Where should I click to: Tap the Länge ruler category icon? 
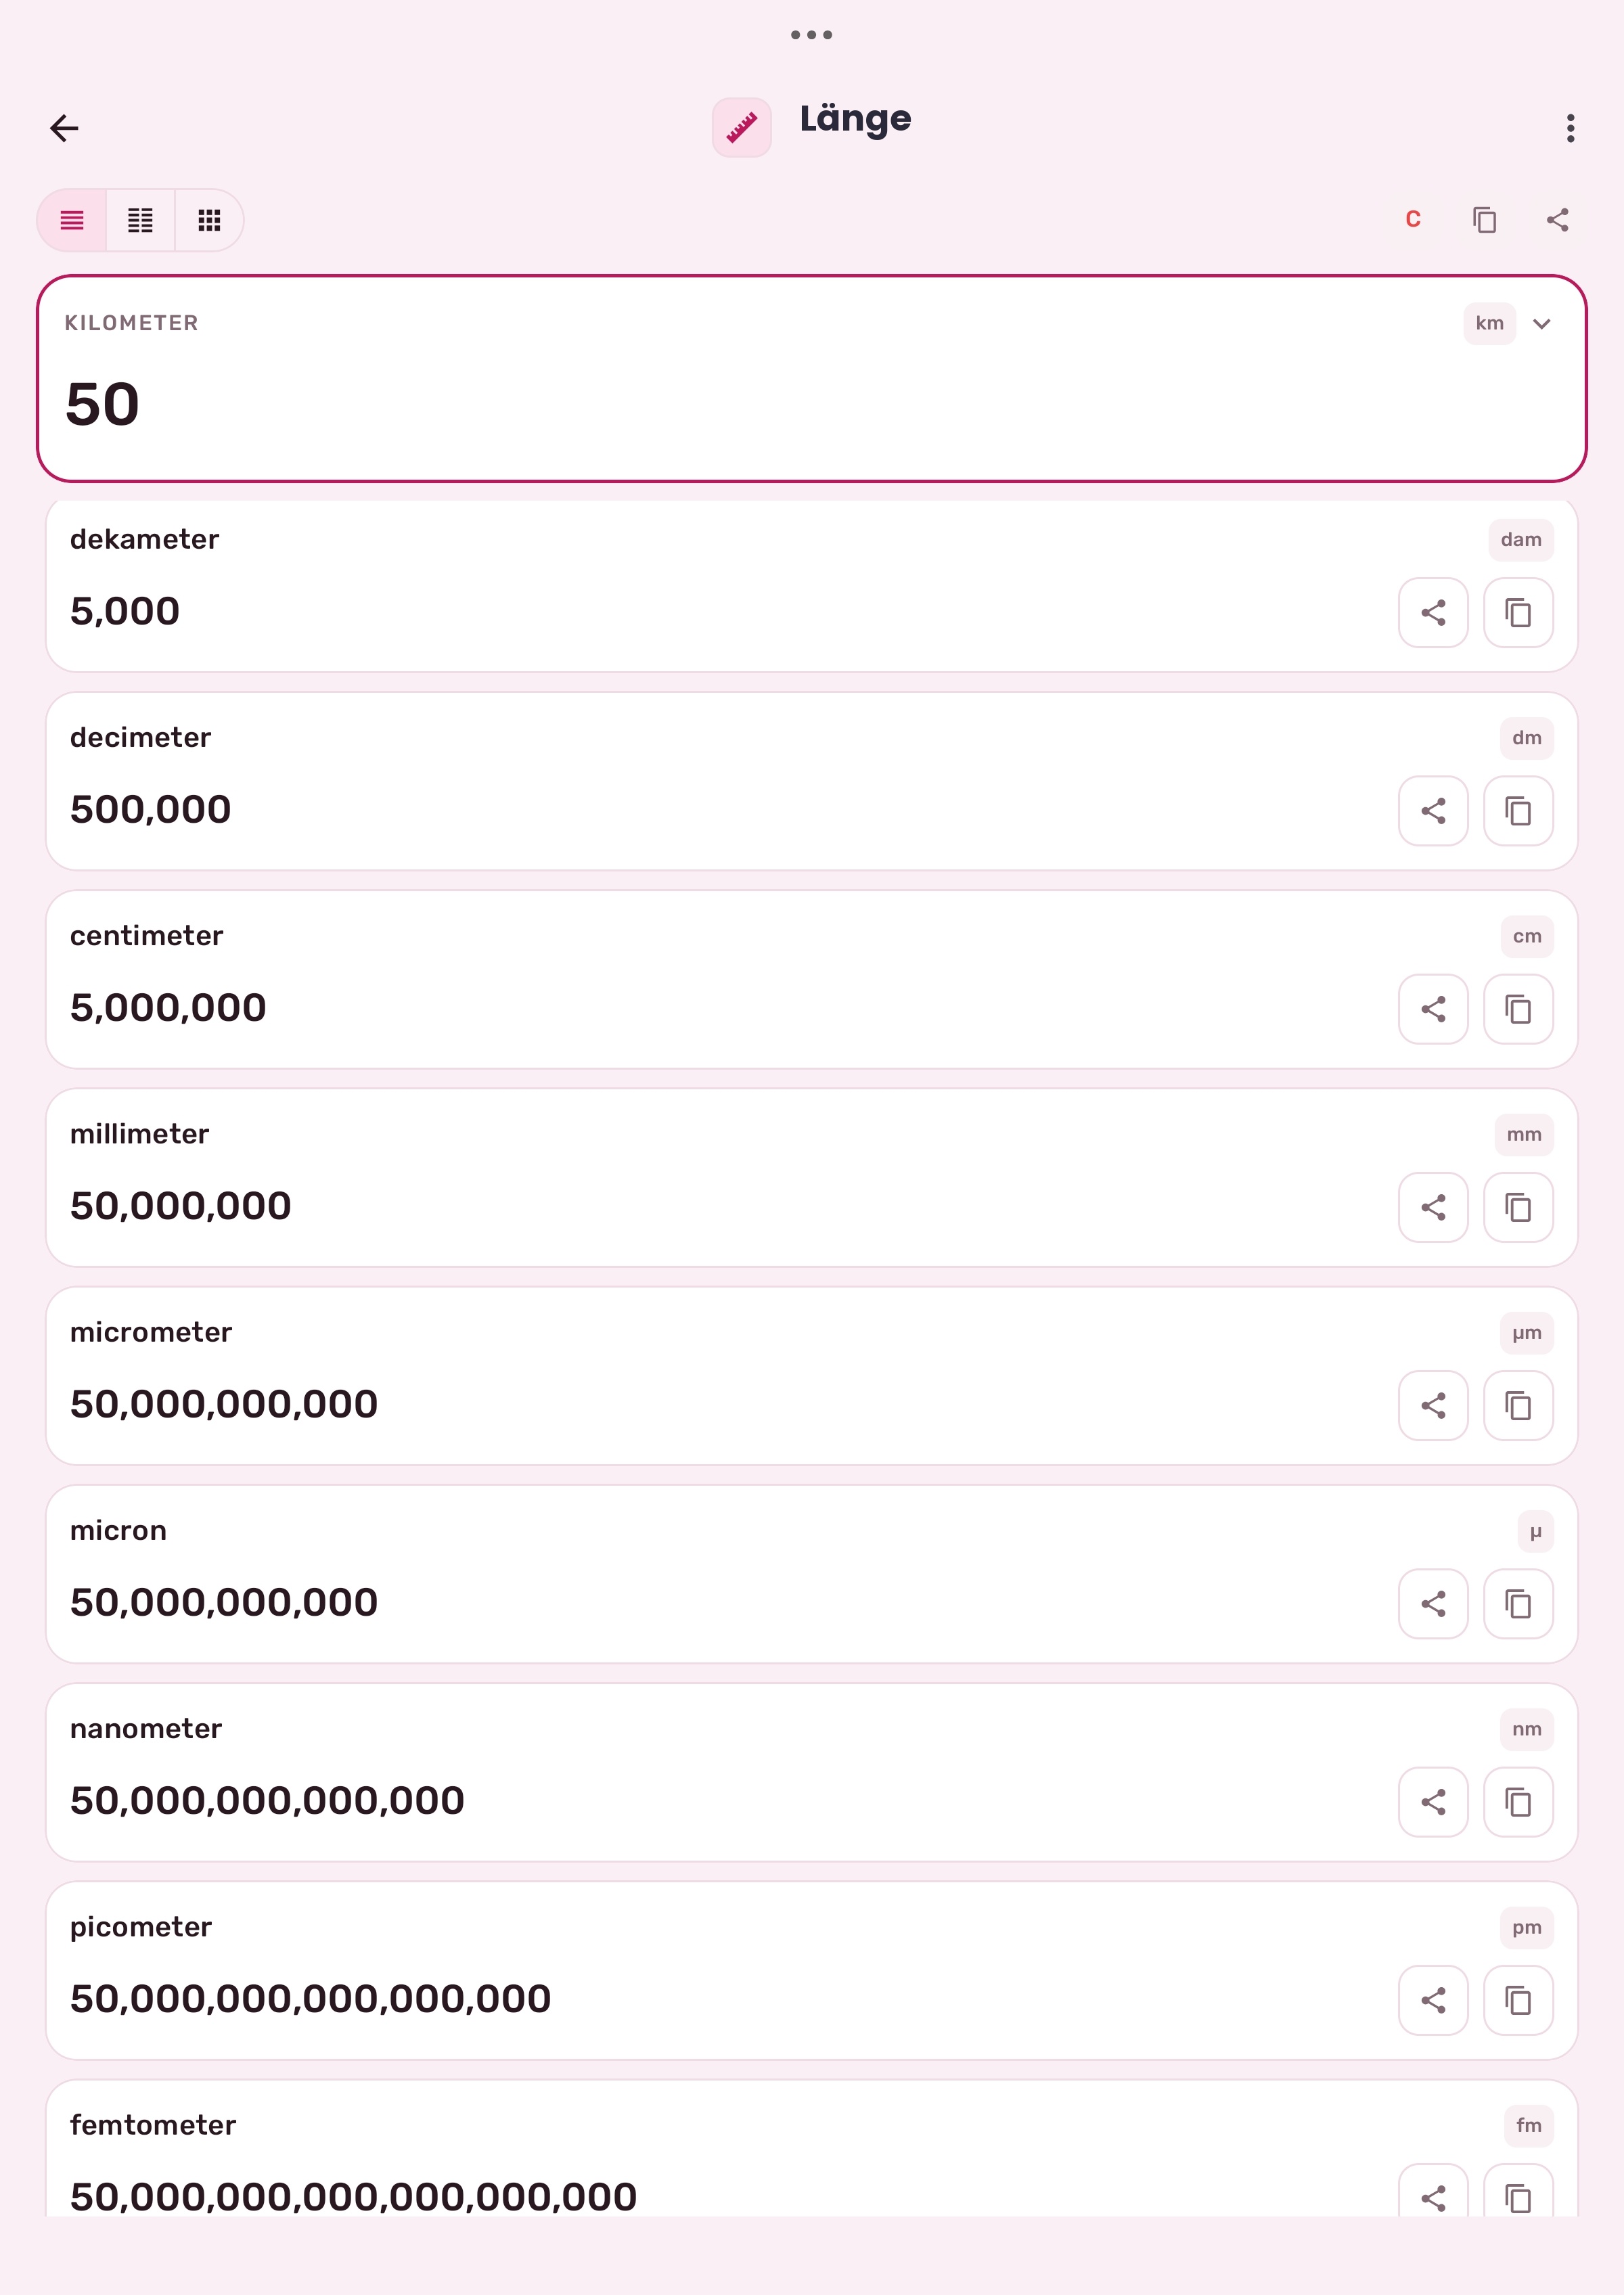(741, 127)
